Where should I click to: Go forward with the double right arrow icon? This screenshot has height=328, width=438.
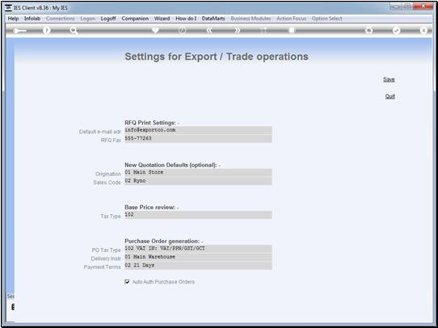tap(237, 31)
